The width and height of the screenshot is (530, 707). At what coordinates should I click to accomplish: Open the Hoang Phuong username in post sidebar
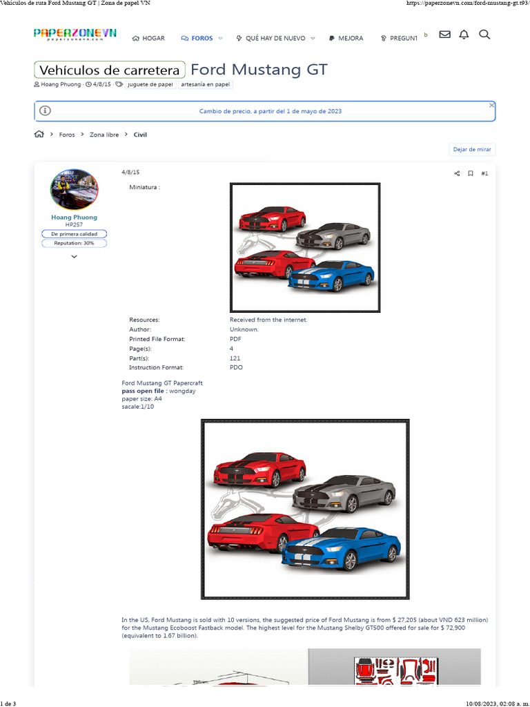click(x=75, y=217)
